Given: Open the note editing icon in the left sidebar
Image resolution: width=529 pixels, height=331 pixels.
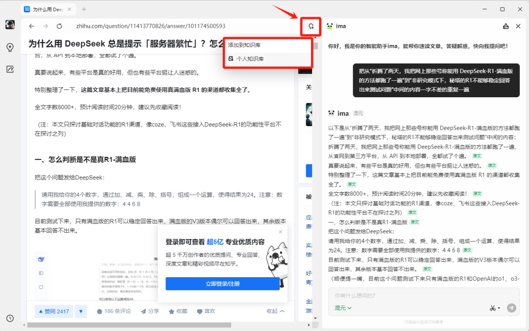Looking at the screenshot, I should [x=10, y=69].
